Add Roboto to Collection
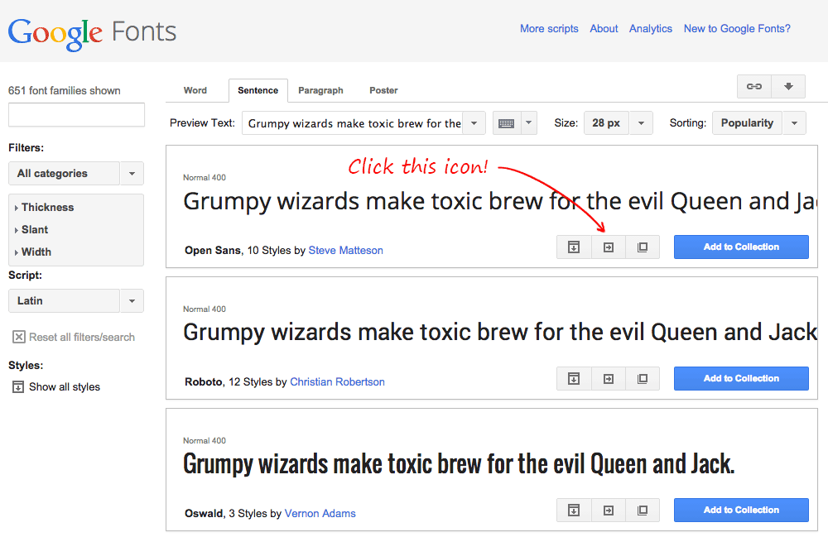The image size is (828, 537). click(x=741, y=379)
